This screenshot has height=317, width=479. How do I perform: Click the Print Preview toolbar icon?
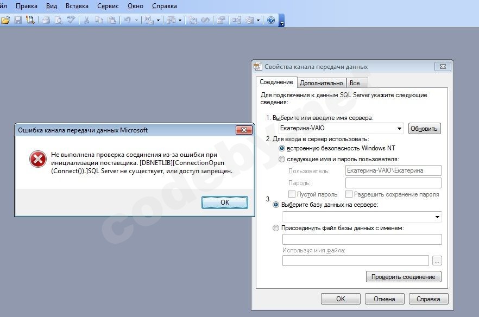58,20
